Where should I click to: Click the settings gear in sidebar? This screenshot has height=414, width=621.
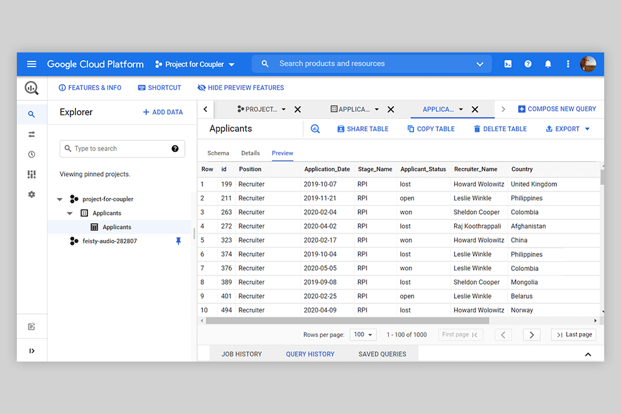(x=32, y=195)
